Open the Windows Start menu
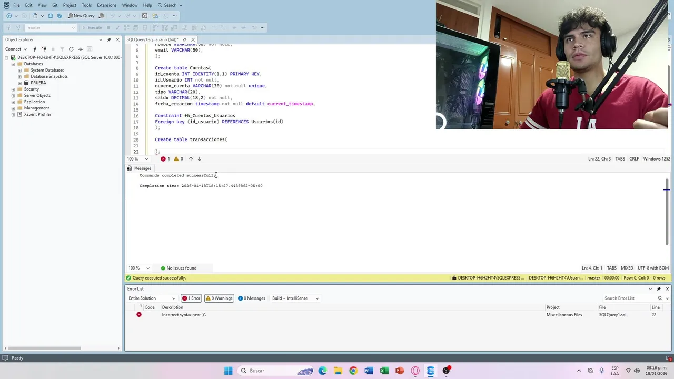674x379 pixels. pos(228,371)
